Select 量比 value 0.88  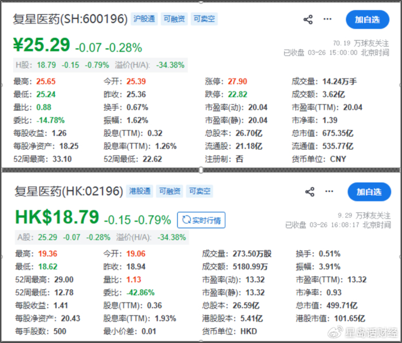(44, 107)
